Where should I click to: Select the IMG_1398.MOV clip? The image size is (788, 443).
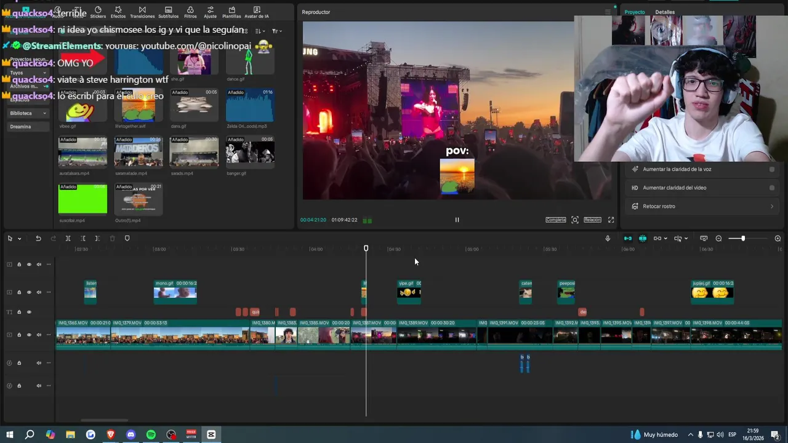[x=736, y=335]
